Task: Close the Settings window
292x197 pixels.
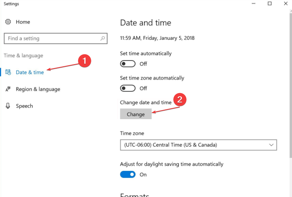Action: 286,4
